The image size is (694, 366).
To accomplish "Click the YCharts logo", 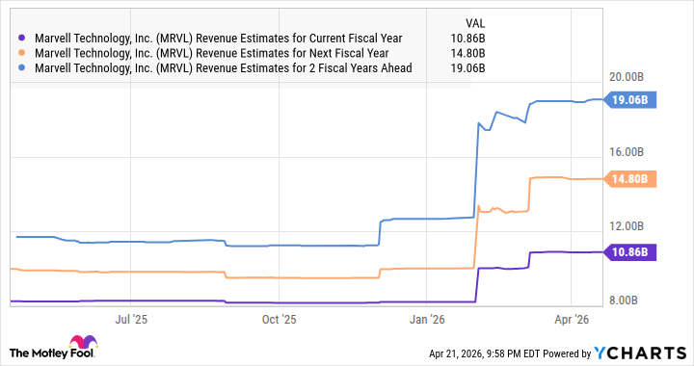I will 640,353.
